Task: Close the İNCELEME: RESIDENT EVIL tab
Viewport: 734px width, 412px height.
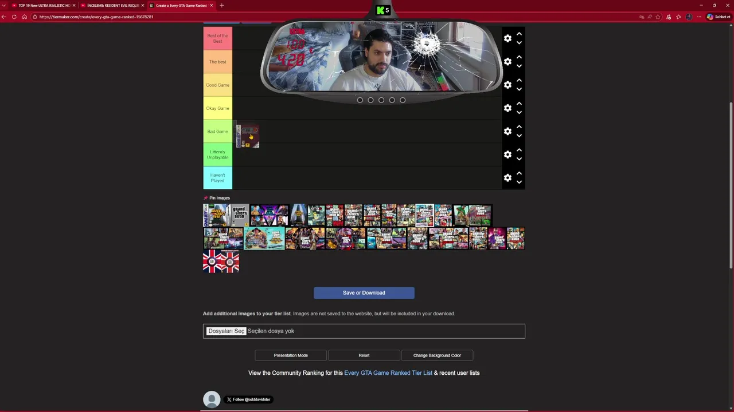Action: [143, 5]
